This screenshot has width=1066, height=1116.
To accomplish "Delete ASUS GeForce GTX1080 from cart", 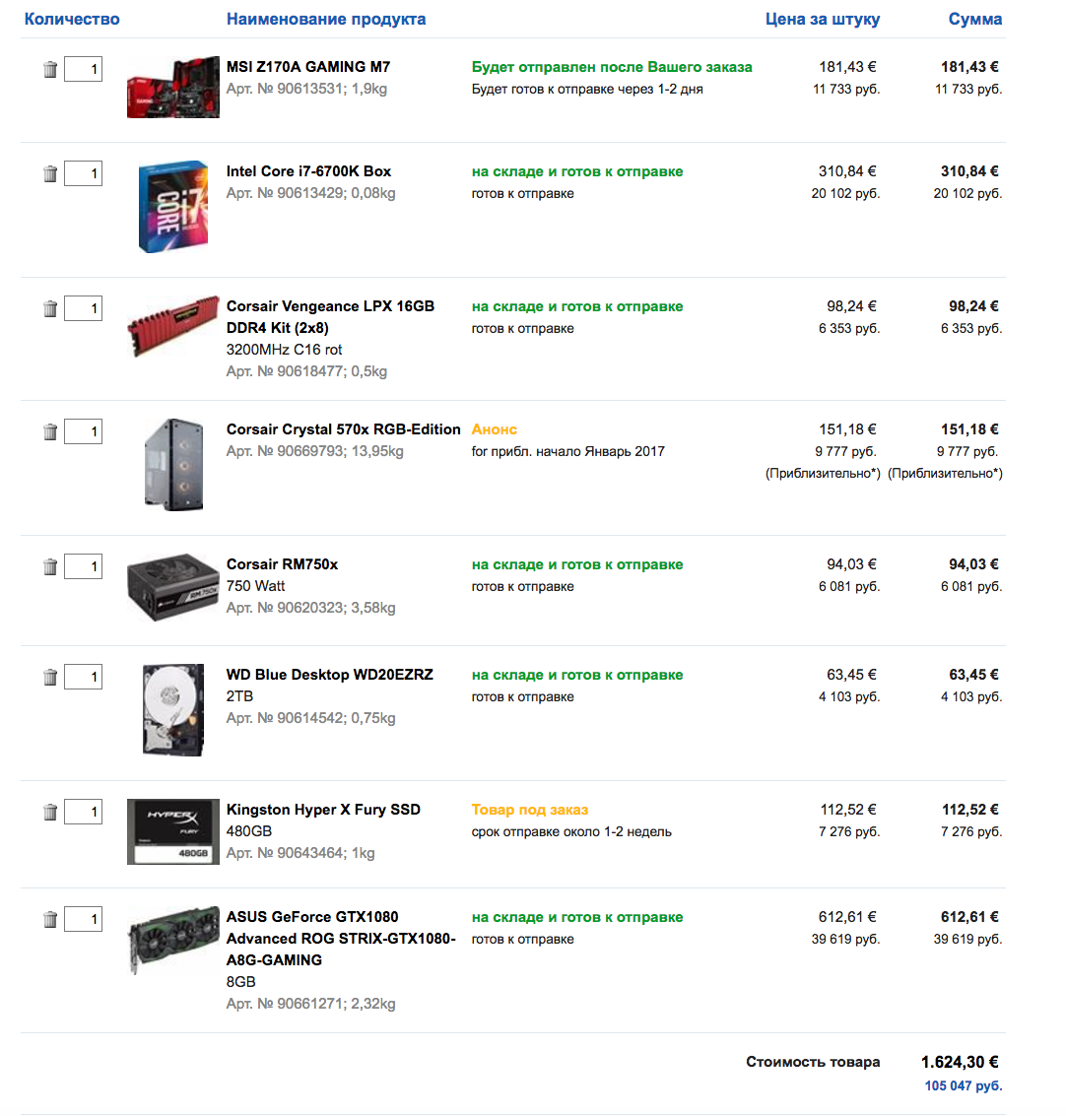I will 50,919.
